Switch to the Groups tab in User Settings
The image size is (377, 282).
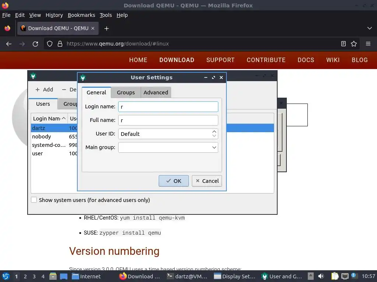click(x=126, y=93)
